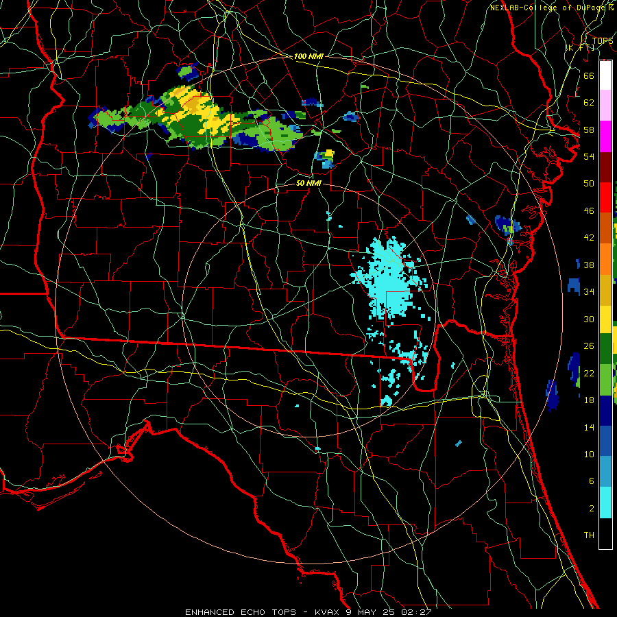Click the yellow storm core in northwest echo band
This screenshot has width=617, height=617.
pos(197,110)
